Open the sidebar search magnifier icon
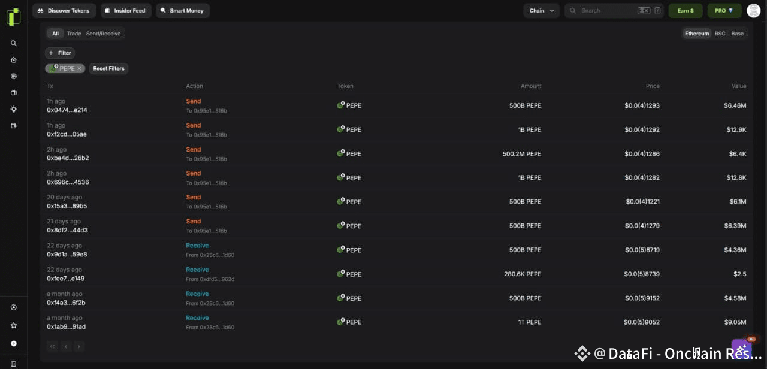767x369 pixels. [x=14, y=44]
